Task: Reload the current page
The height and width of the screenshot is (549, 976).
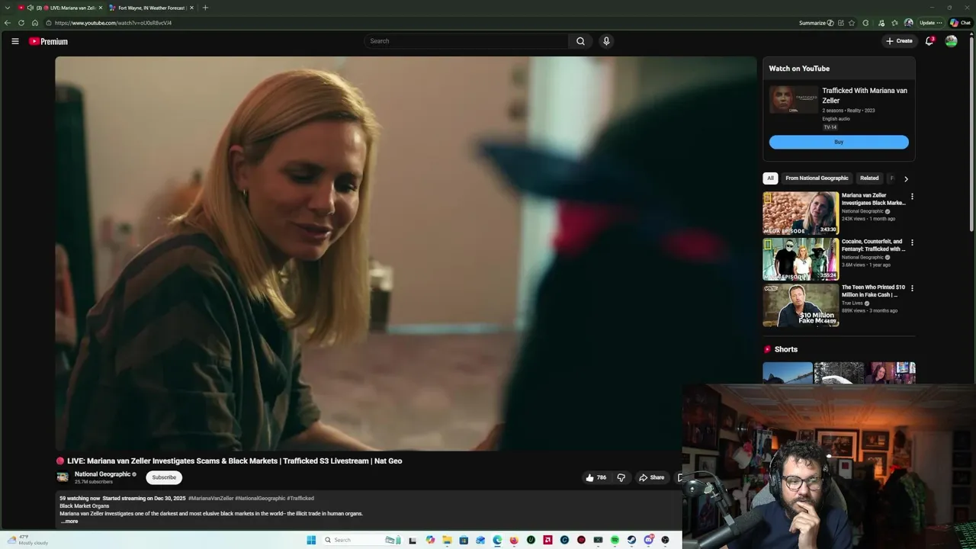Action: (21, 23)
